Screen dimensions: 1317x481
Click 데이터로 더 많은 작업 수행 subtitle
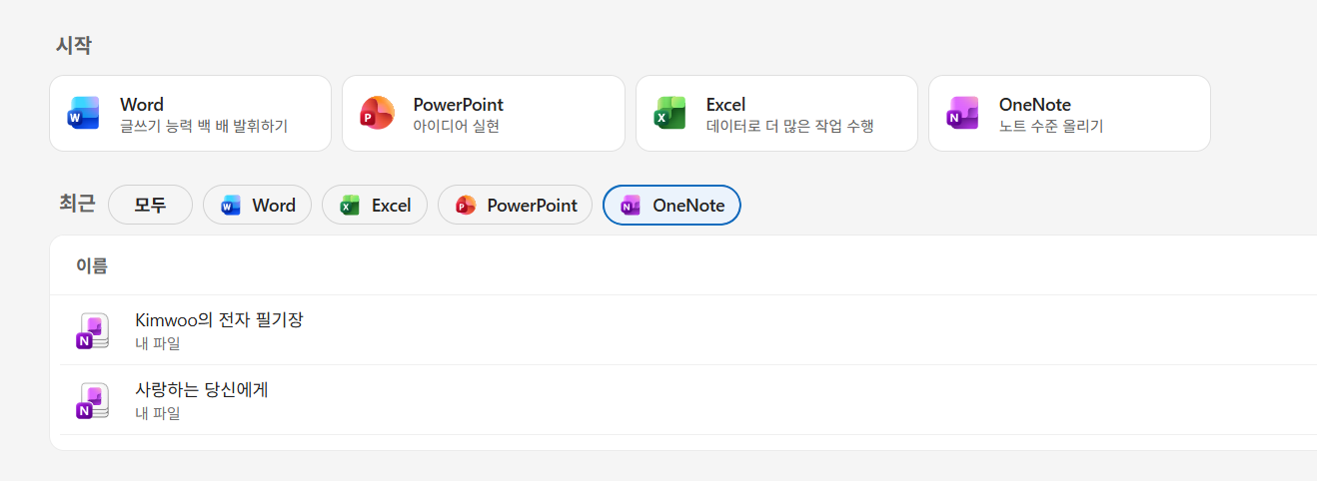pyautogui.click(x=790, y=127)
